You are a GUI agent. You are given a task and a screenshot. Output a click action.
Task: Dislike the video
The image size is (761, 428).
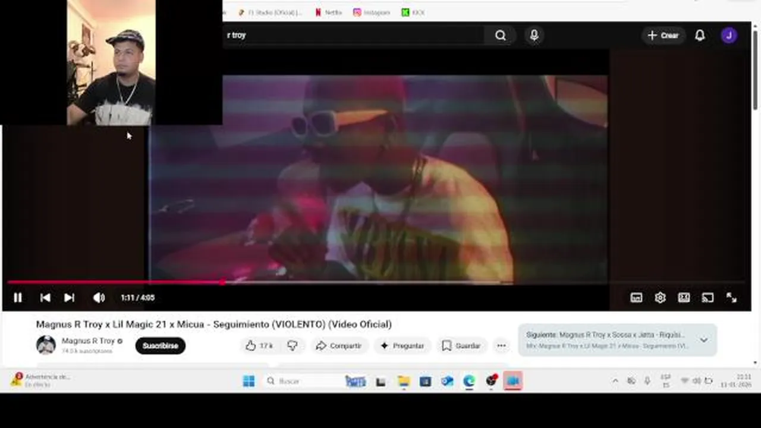[292, 345]
